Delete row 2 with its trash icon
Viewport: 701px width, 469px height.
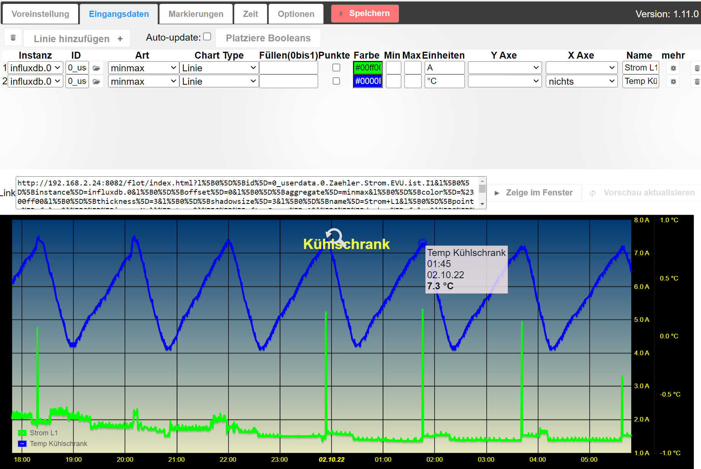point(696,82)
